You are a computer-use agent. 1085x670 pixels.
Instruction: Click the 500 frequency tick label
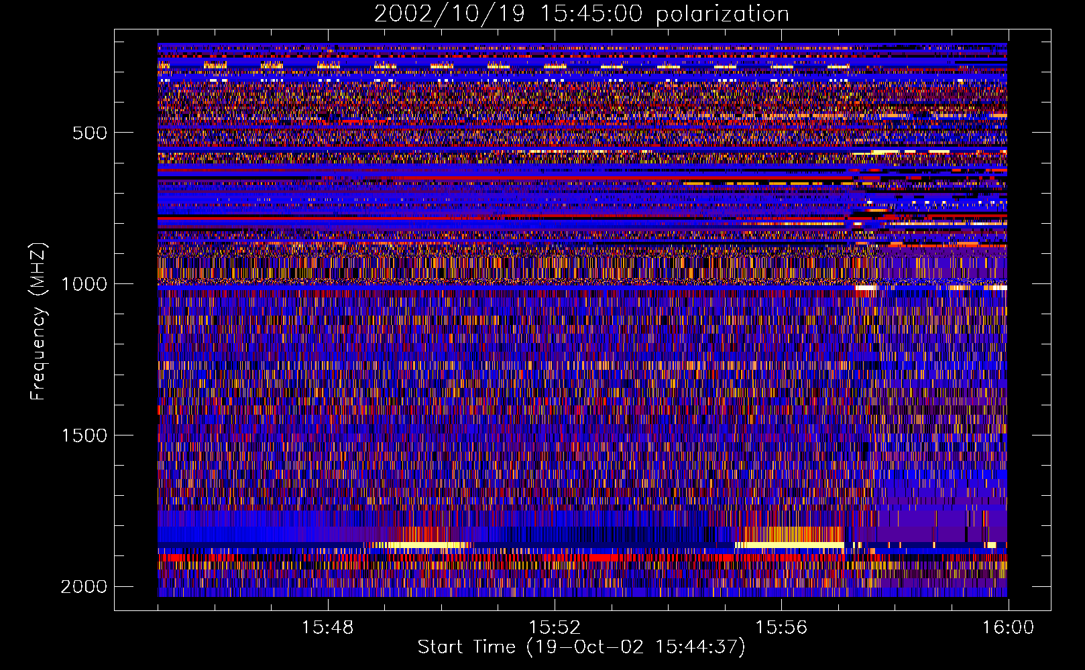point(90,133)
